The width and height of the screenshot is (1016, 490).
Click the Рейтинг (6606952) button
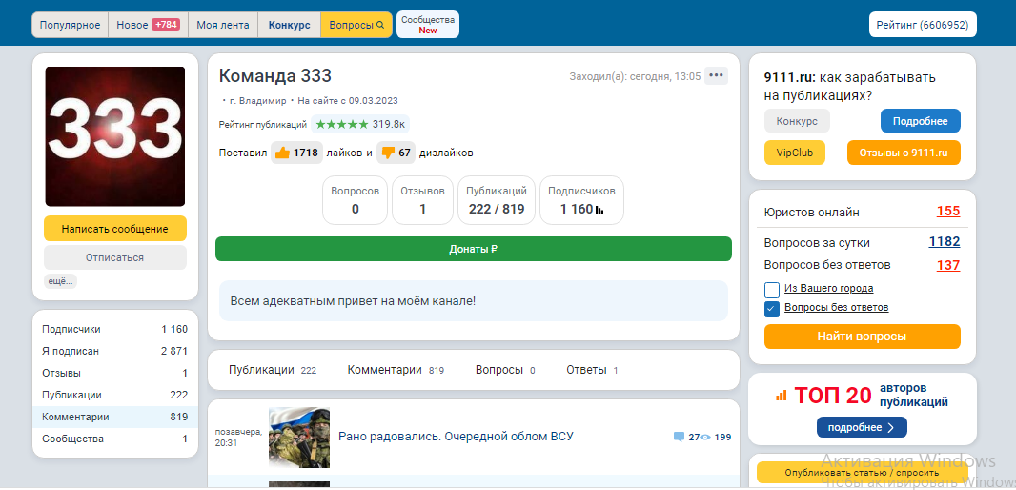[x=923, y=26]
